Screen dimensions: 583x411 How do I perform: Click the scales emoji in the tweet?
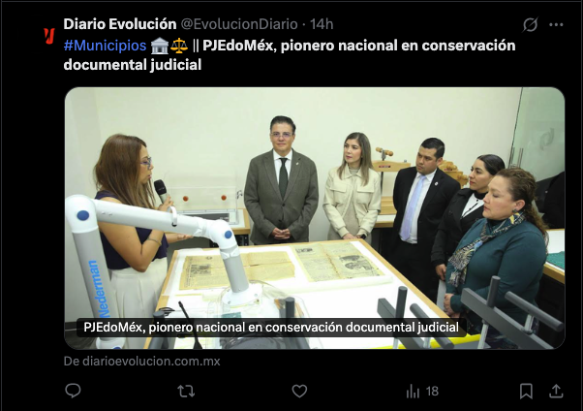[179, 46]
